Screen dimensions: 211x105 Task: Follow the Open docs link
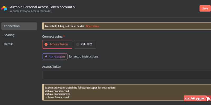pos(92,26)
